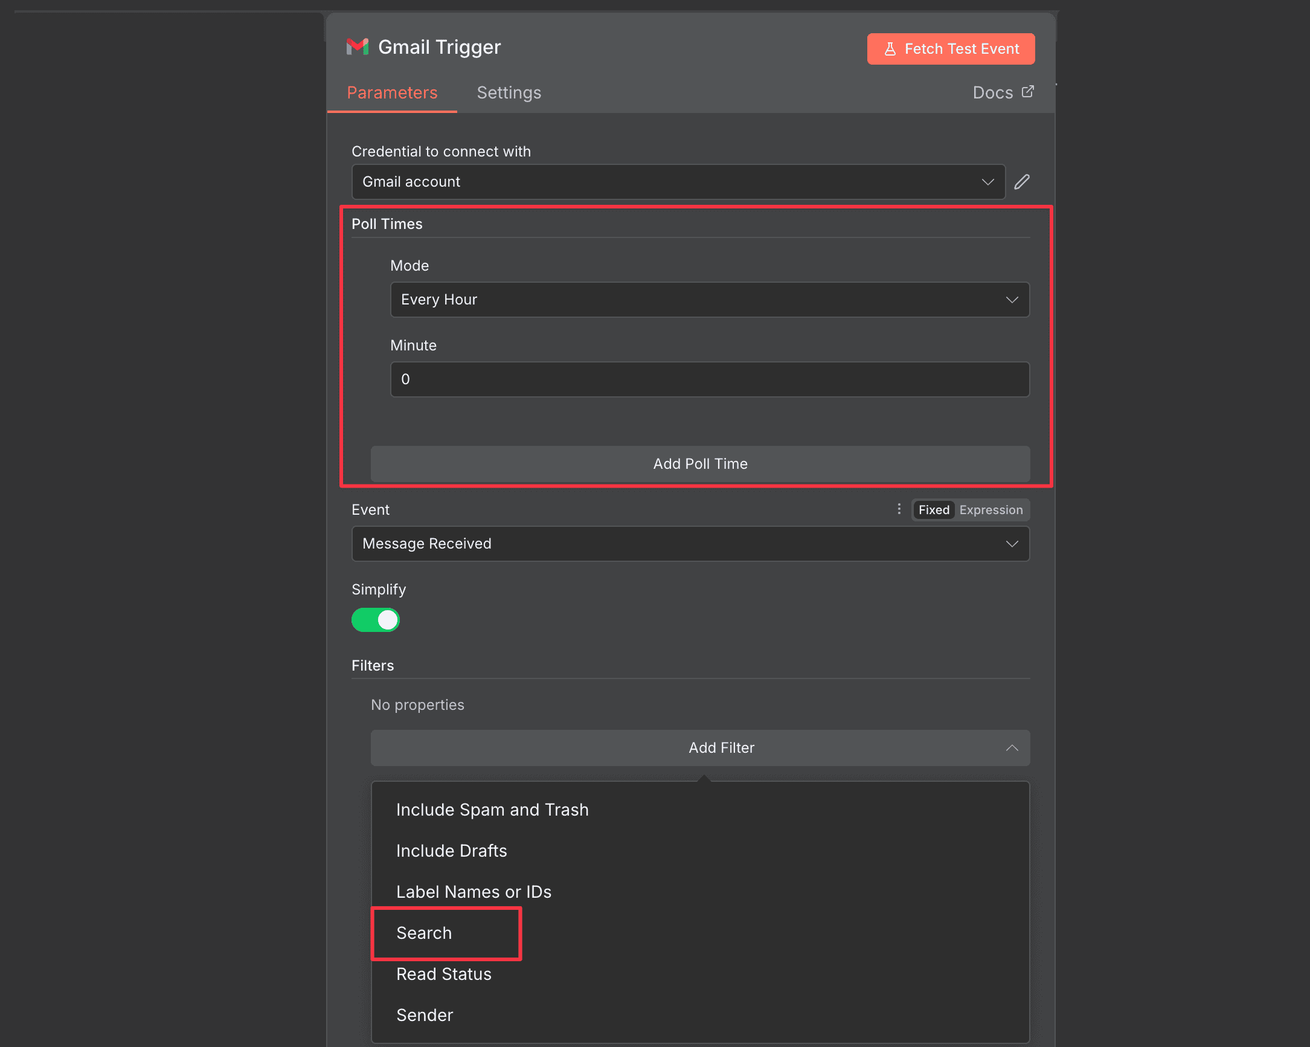
Task: Click the three-dot Event options icon
Action: [x=899, y=509]
